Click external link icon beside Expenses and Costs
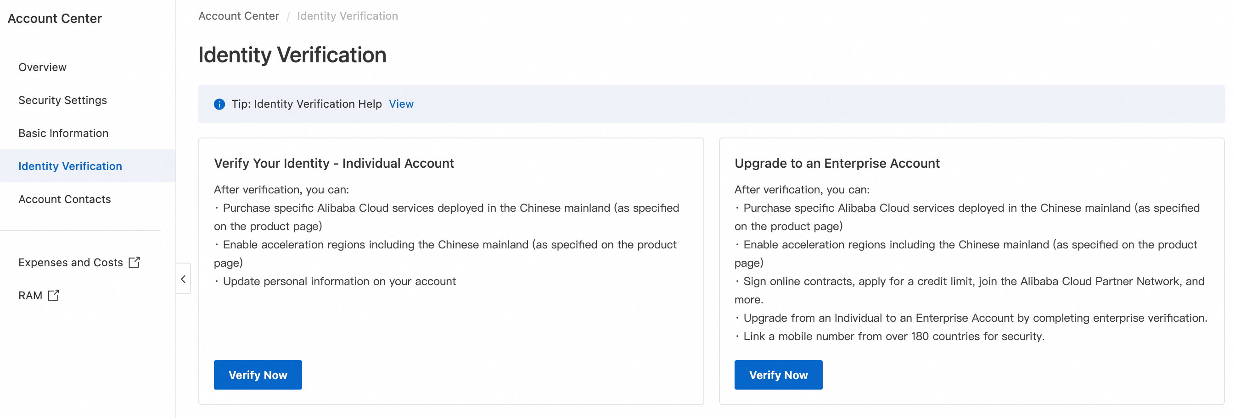 [134, 262]
